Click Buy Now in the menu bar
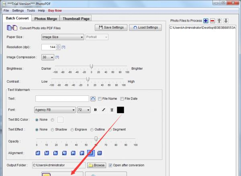This screenshot has height=176, width=241. point(55,10)
